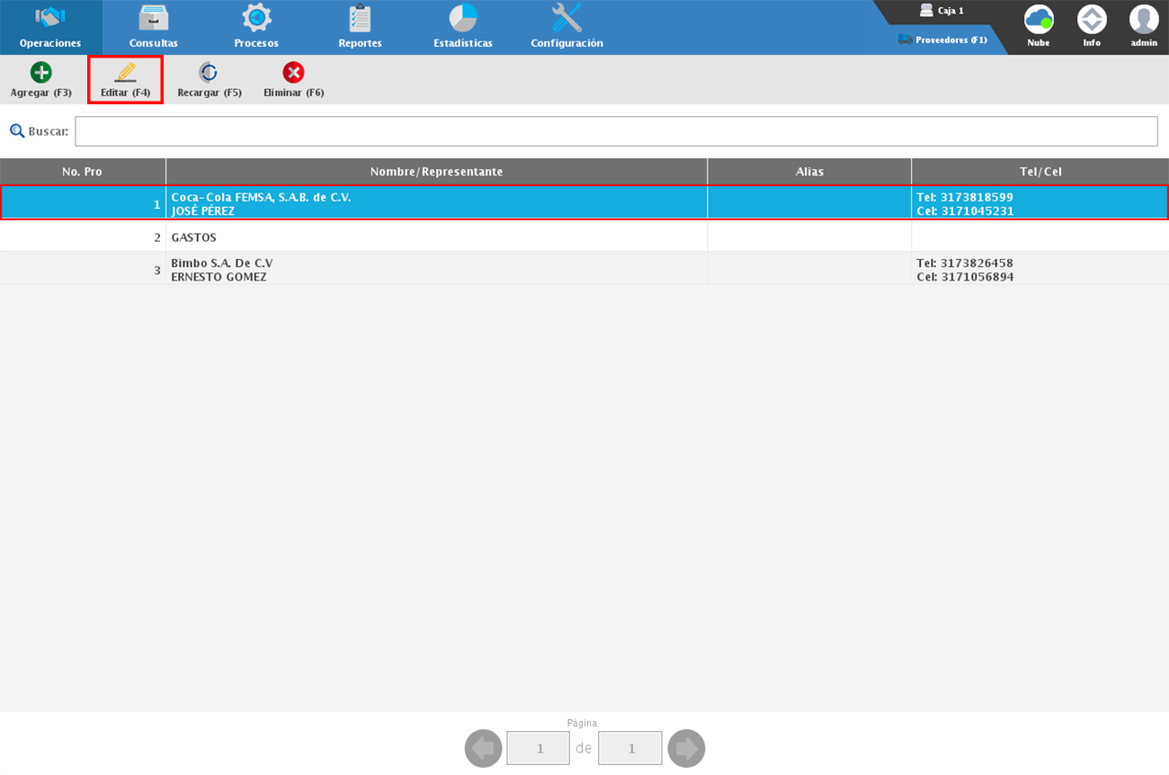This screenshot has height=775, width=1169.
Task: Click the Buscar search input field
Action: (616, 131)
